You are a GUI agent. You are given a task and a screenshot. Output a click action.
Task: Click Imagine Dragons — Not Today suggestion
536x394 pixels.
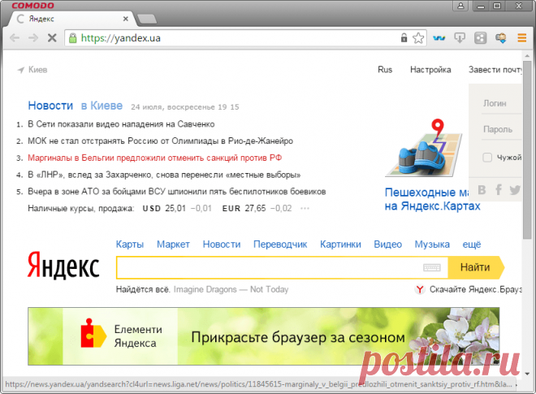231,290
